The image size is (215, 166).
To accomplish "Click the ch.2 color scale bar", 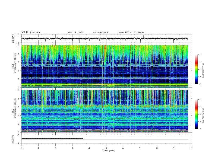I will tap(197, 114).
